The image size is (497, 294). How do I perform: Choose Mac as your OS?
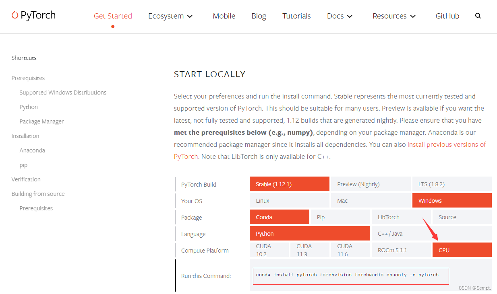pos(371,200)
